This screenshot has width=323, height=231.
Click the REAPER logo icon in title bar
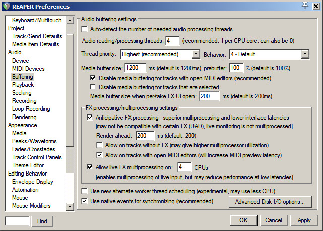[7, 6]
